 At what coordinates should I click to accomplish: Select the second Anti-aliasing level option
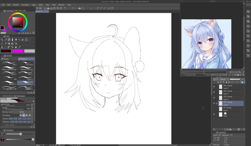click(24, 115)
